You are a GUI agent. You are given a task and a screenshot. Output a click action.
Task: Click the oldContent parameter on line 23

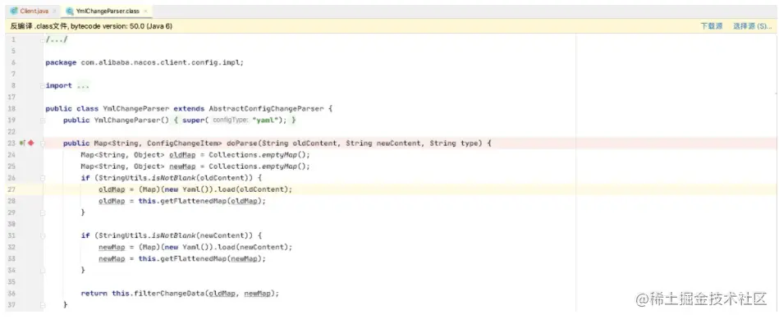(x=315, y=144)
